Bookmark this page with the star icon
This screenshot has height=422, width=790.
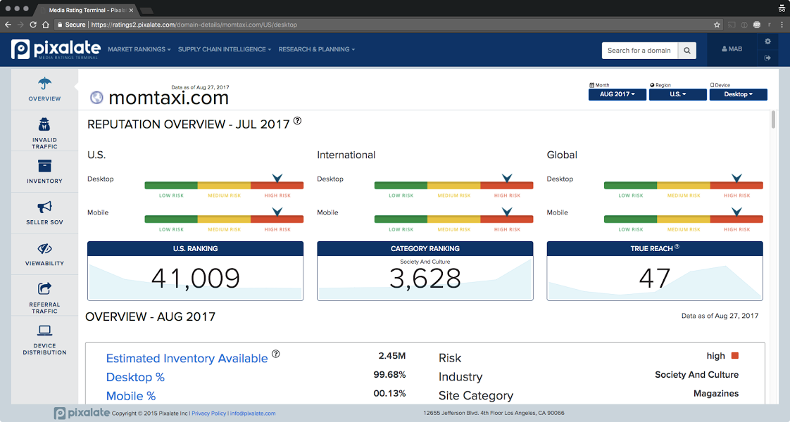click(717, 25)
